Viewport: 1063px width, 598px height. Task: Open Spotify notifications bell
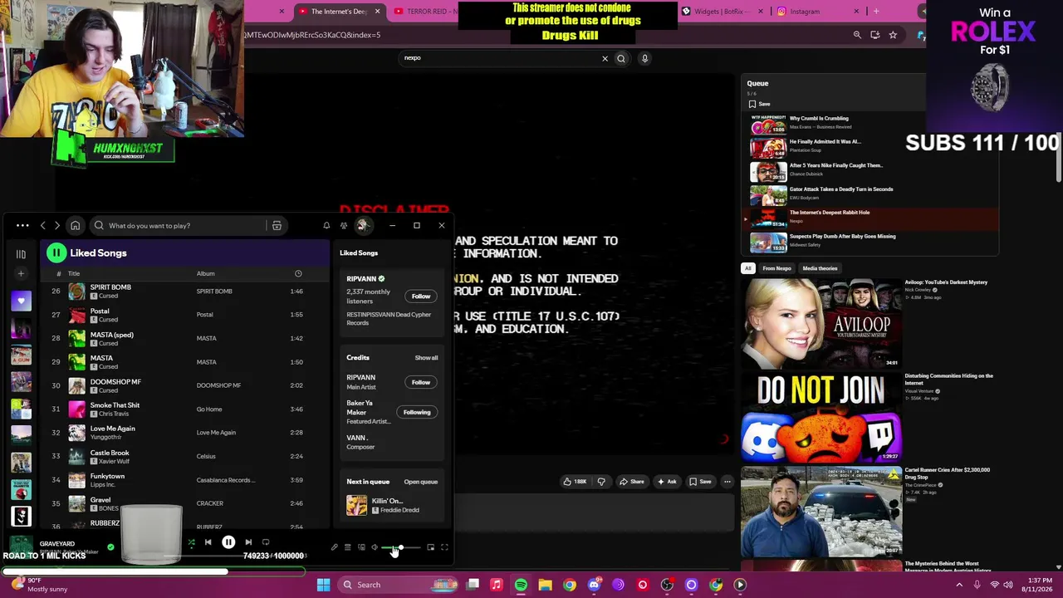(326, 225)
